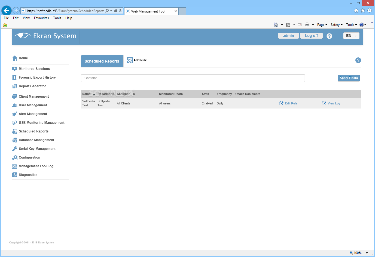Click the Emails Recipients column header
375x257 pixels.
click(x=247, y=94)
